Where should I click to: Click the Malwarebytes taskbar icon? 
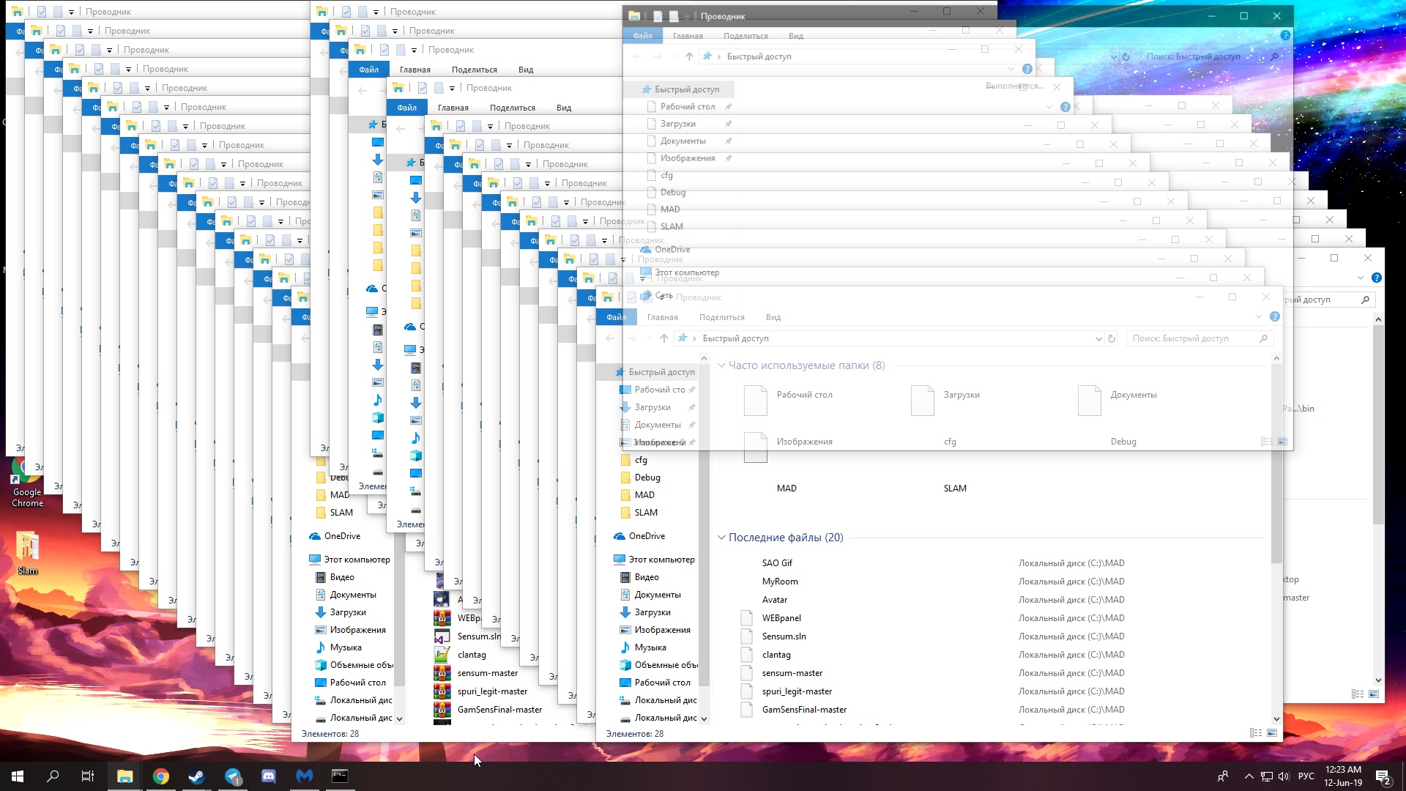point(305,776)
